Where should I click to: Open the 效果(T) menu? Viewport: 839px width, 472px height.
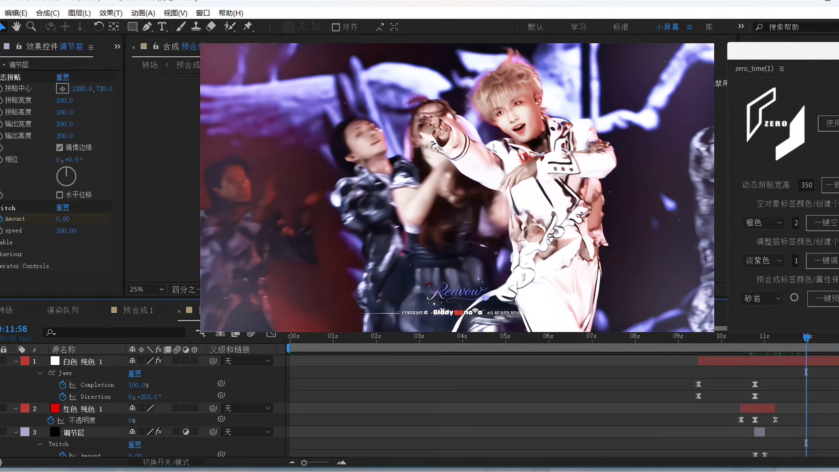(x=111, y=13)
